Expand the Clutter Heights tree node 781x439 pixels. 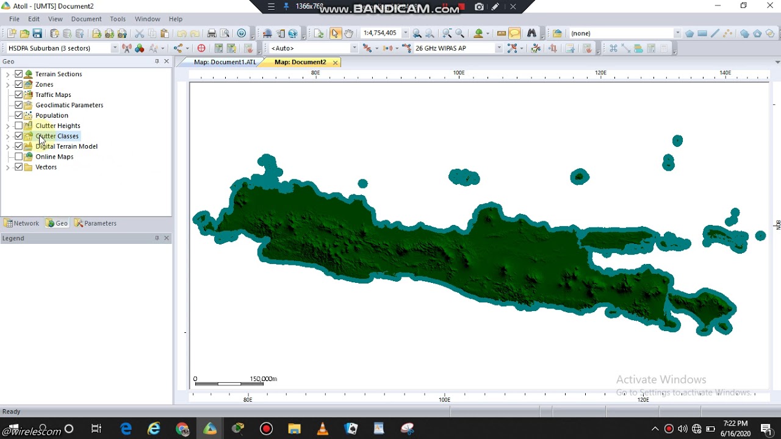click(7, 126)
